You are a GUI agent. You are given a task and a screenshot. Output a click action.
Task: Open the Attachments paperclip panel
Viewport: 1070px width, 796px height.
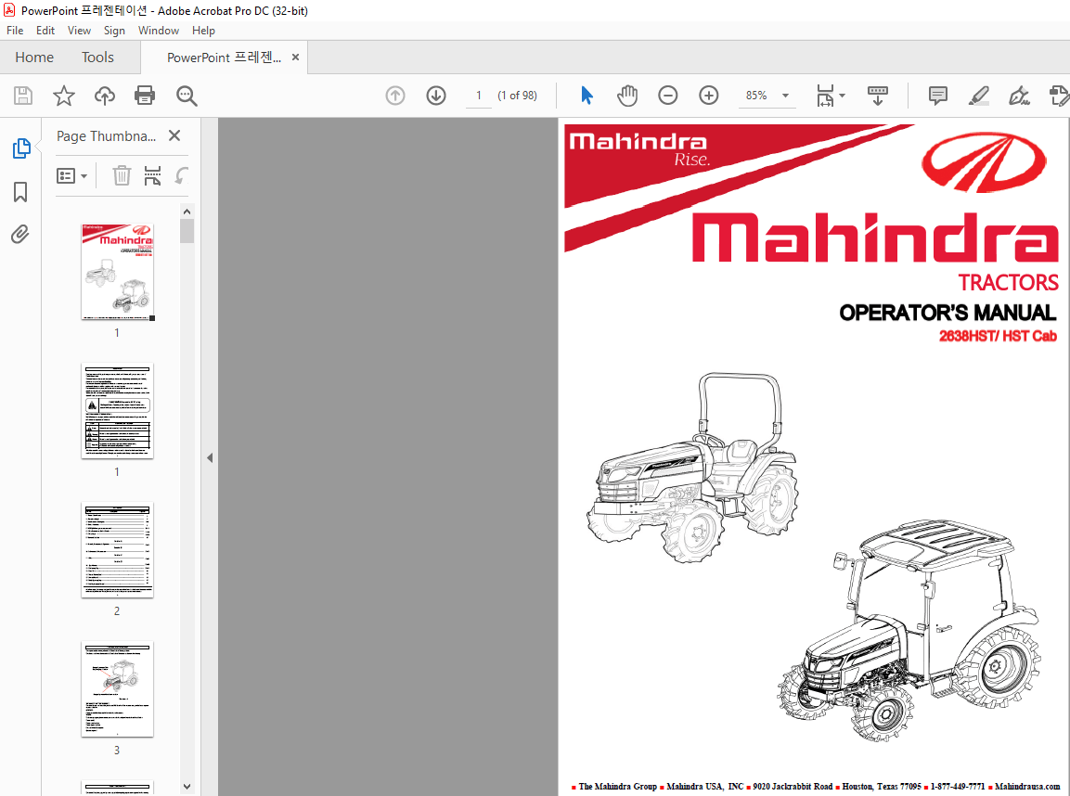pos(20,235)
